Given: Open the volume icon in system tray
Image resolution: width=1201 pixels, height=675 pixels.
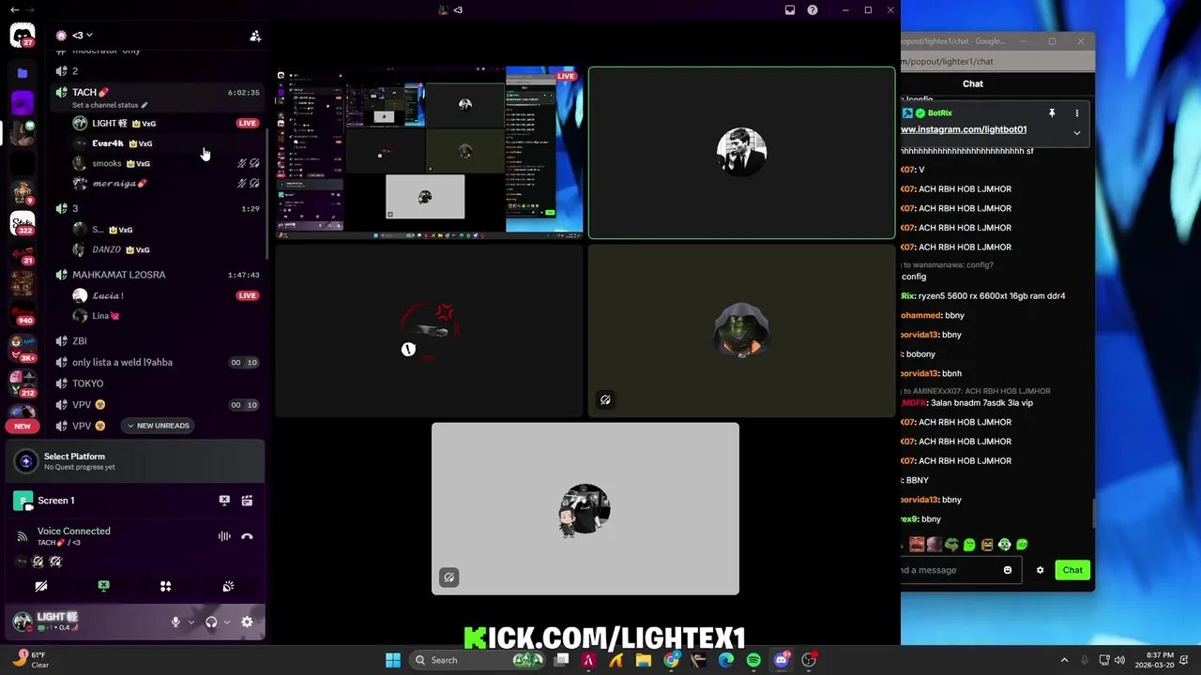Looking at the screenshot, I should (1119, 660).
